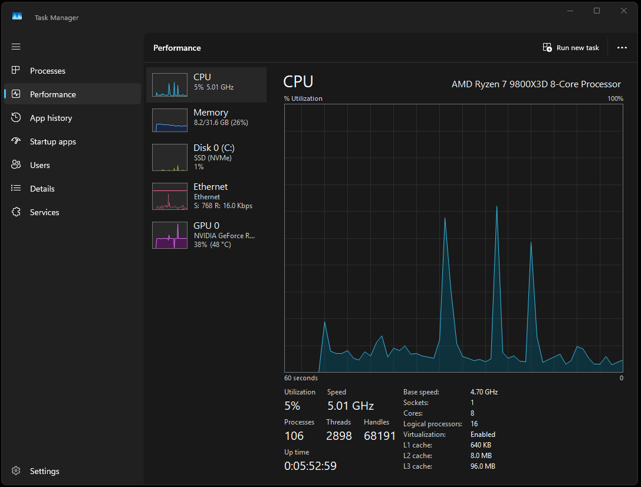This screenshot has width=641, height=487.
Task: Click the Performance page heading
Action: [177, 48]
